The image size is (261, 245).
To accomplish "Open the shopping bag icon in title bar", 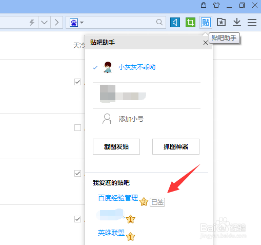I will (x=204, y=5).
